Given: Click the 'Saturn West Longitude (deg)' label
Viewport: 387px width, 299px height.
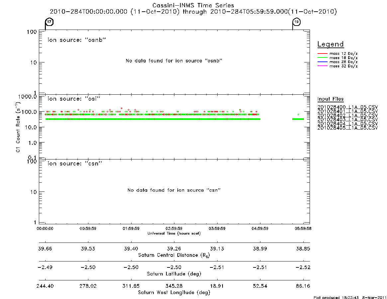Looking at the screenshot, I should (174, 293).
